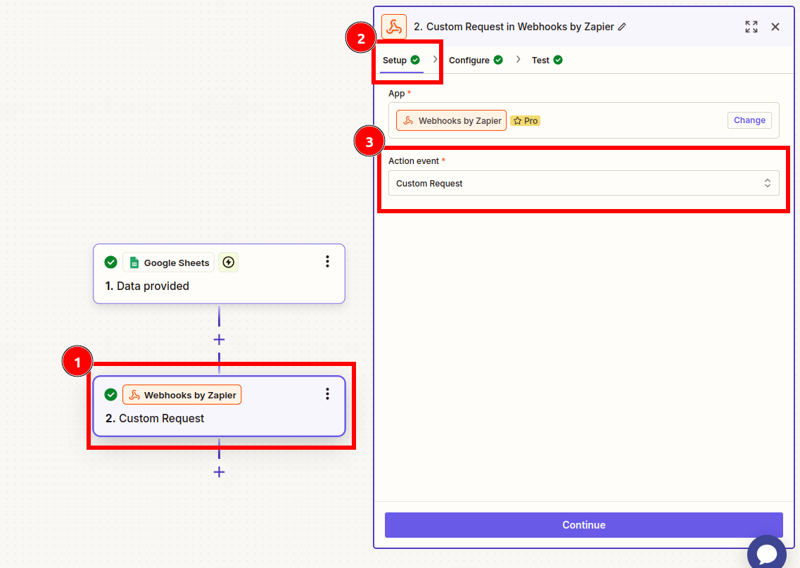Click the Change button for the app
Screen dimensions: 800x568
click(x=749, y=120)
